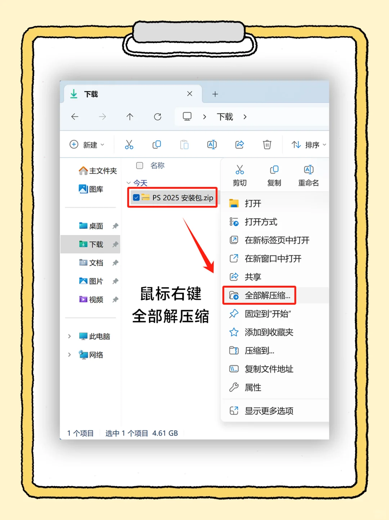Click 复制 icon in context menu
Viewport: 389px width, 520px height.
[x=274, y=170]
